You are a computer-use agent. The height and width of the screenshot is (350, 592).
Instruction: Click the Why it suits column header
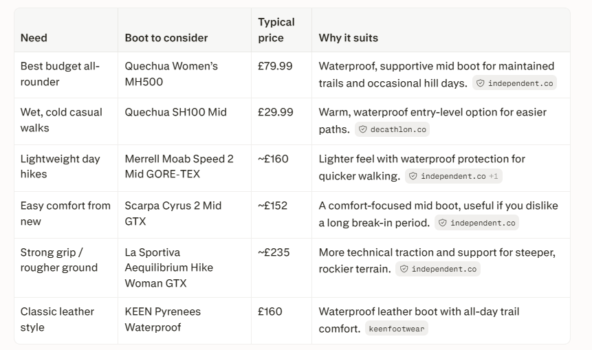pos(348,38)
